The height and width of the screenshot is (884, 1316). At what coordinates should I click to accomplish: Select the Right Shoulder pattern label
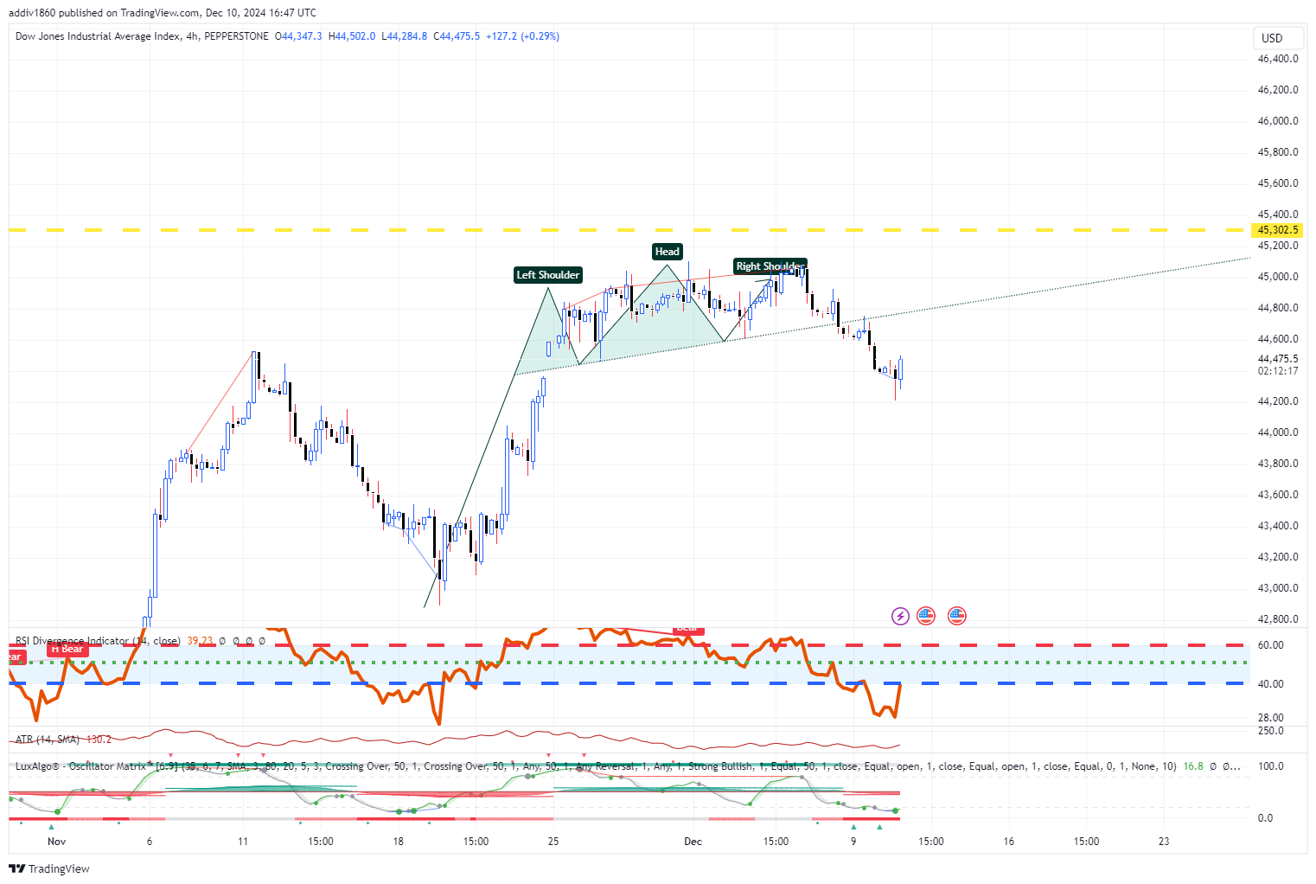coord(770,266)
